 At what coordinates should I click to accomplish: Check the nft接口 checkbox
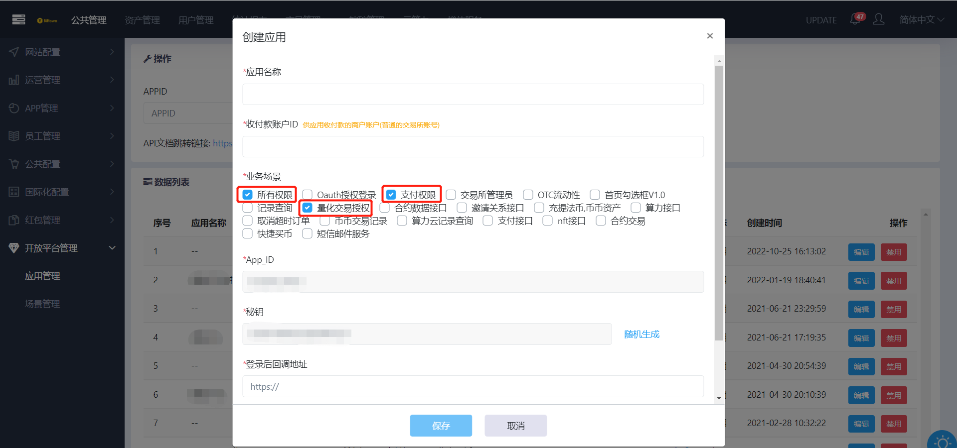548,221
